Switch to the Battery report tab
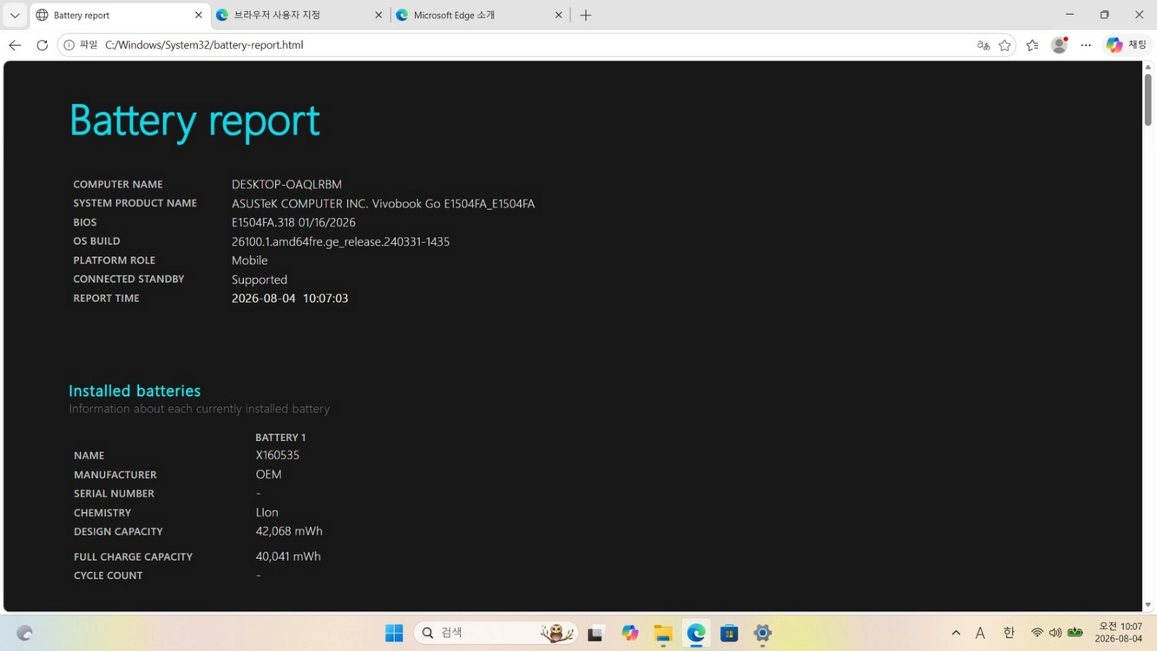This screenshot has width=1157, height=651. tap(120, 15)
